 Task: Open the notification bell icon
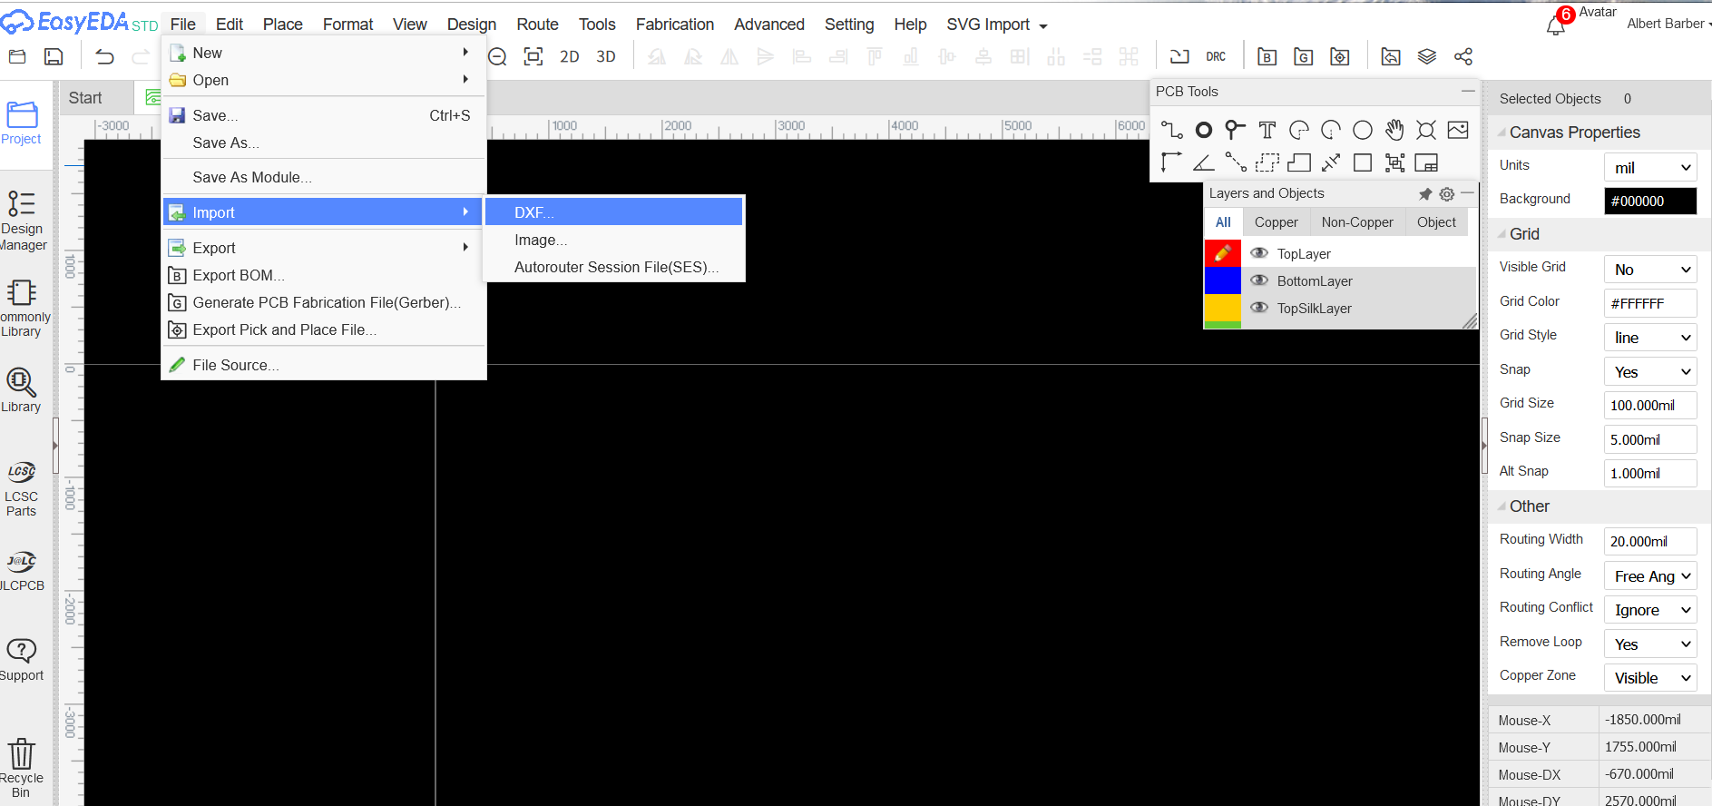pyautogui.click(x=1556, y=25)
